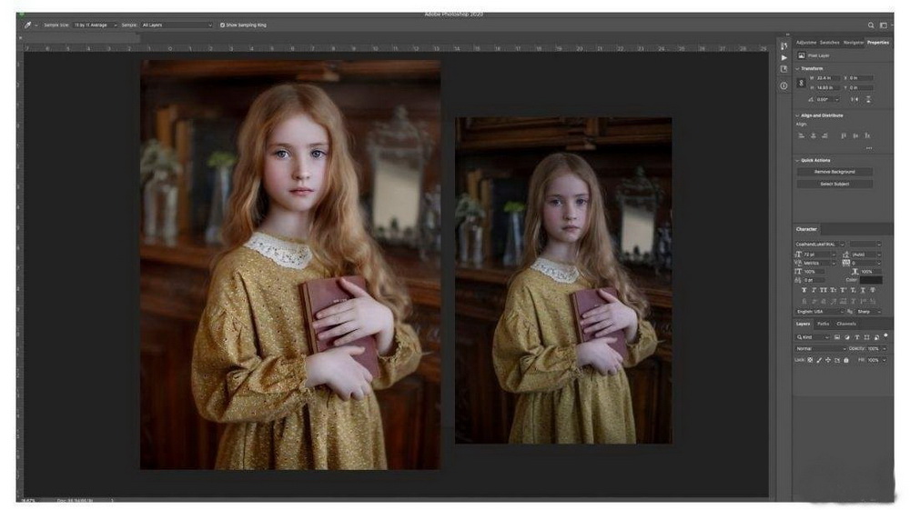The image size is (910, 510).
Task: Click the adjustment layers filter icon
Action: click(846, 337)
